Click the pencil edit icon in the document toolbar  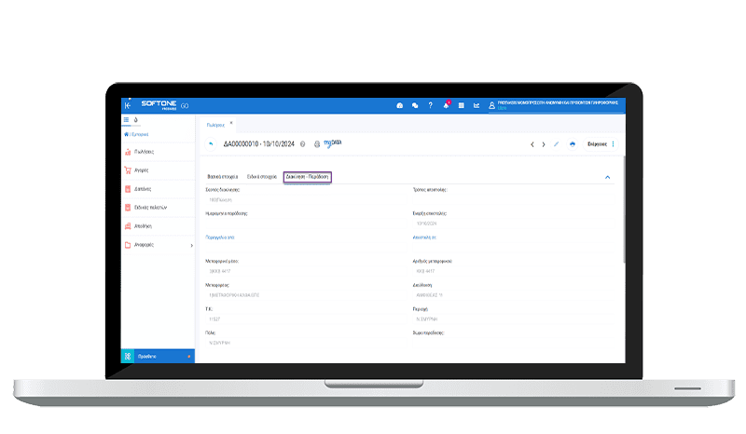point(557,144)
